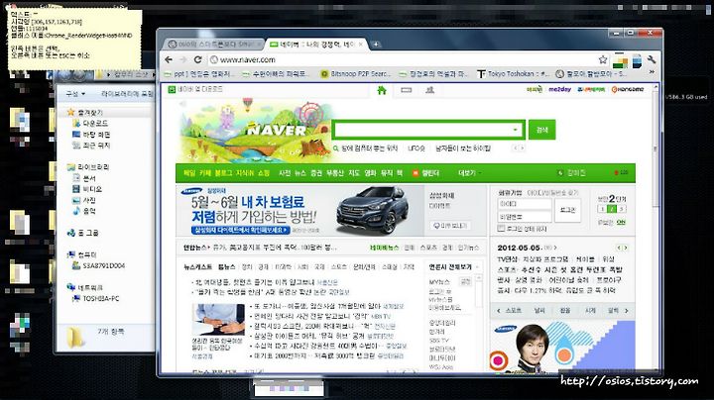Image resolution: width=714 pixels, height=400 pixels.
Task: Open the Tokyo Toshokan bookmark
Action: click(x=514, y=73)
